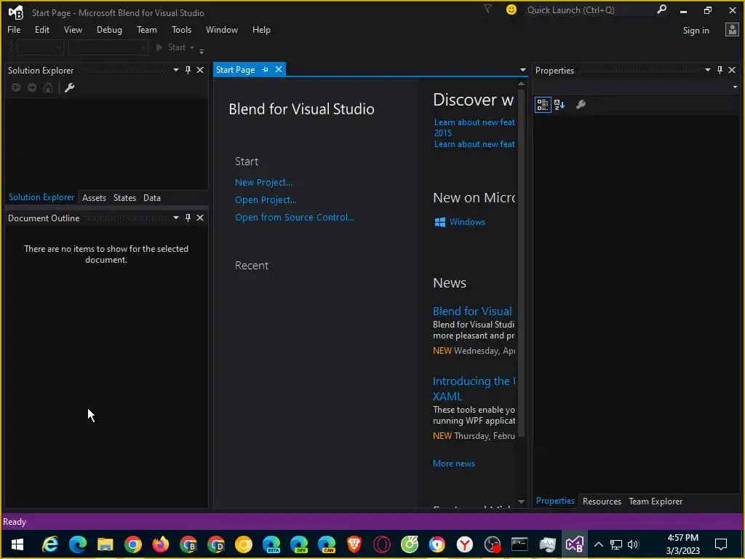Screen dimensions: 745x559
Task: Pin the Document Outline panel
Action: 188,218
